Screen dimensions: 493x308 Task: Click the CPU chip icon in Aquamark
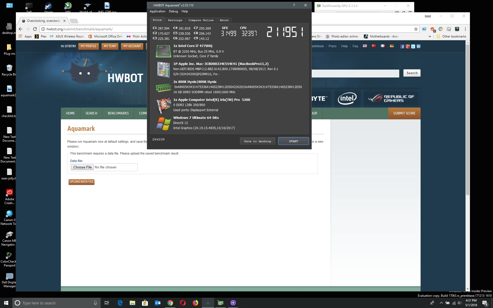click(163, 51)
